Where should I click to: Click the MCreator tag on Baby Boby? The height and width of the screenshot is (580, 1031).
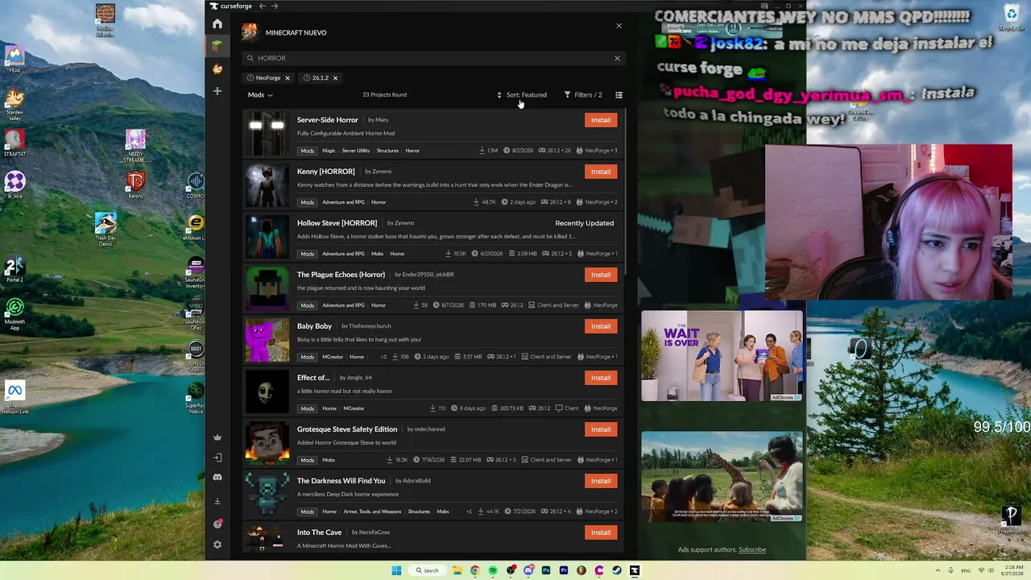coord(333,357)
